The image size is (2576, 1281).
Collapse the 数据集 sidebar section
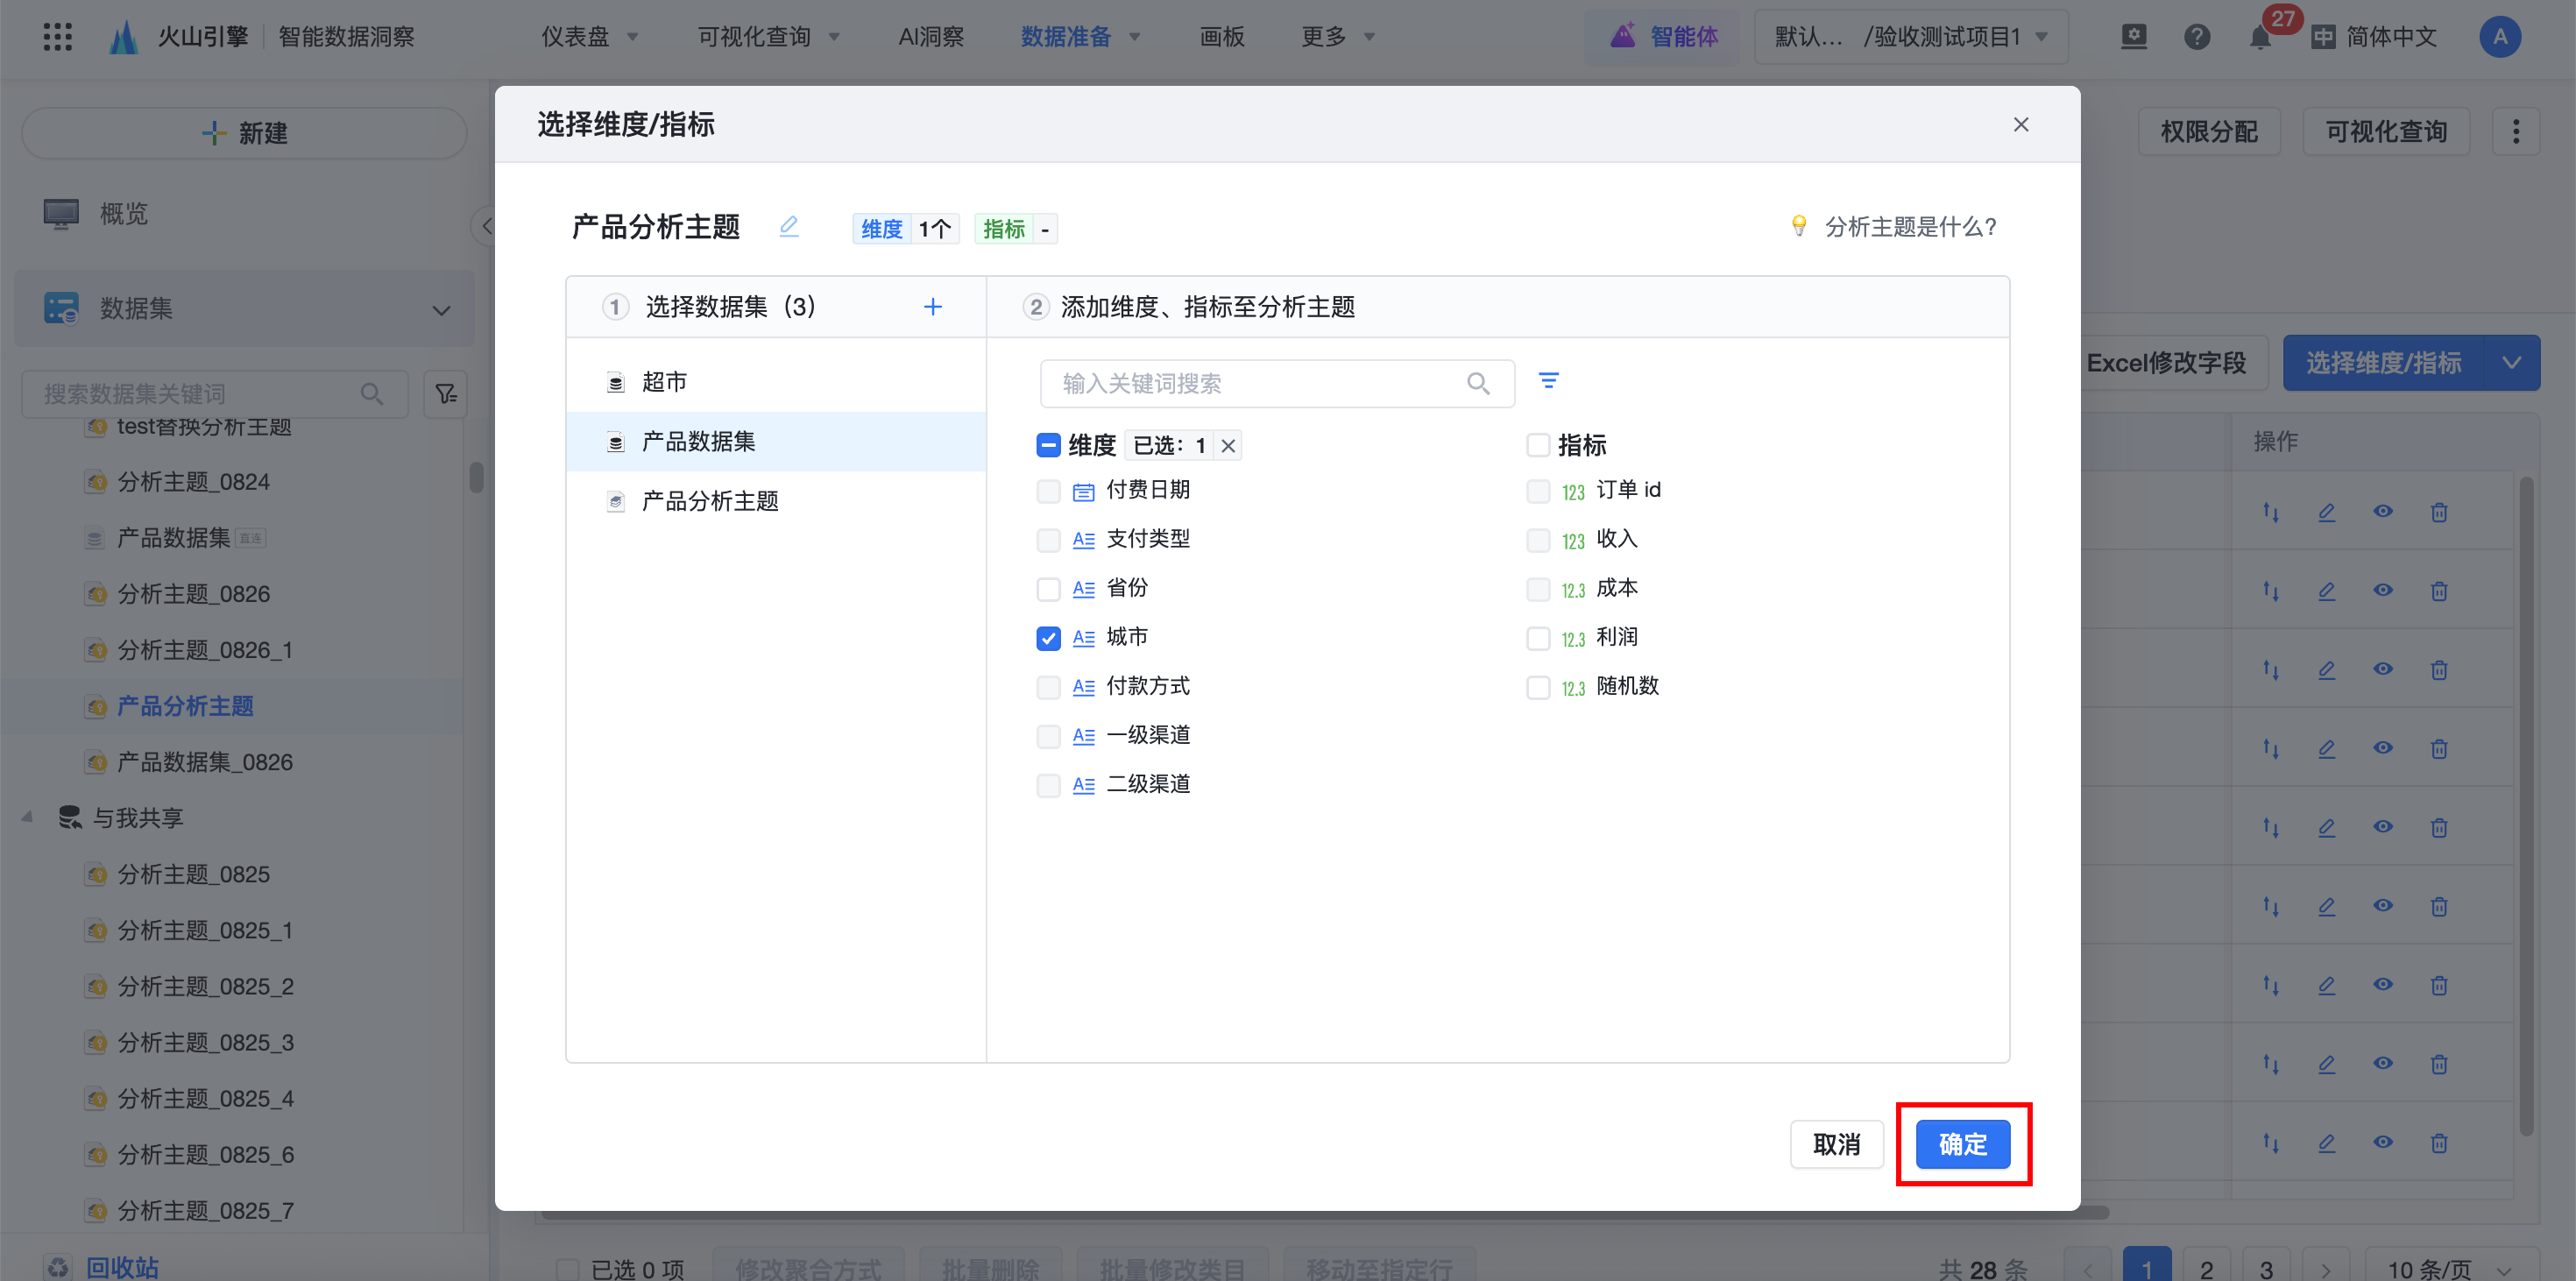tap(441, 310)
